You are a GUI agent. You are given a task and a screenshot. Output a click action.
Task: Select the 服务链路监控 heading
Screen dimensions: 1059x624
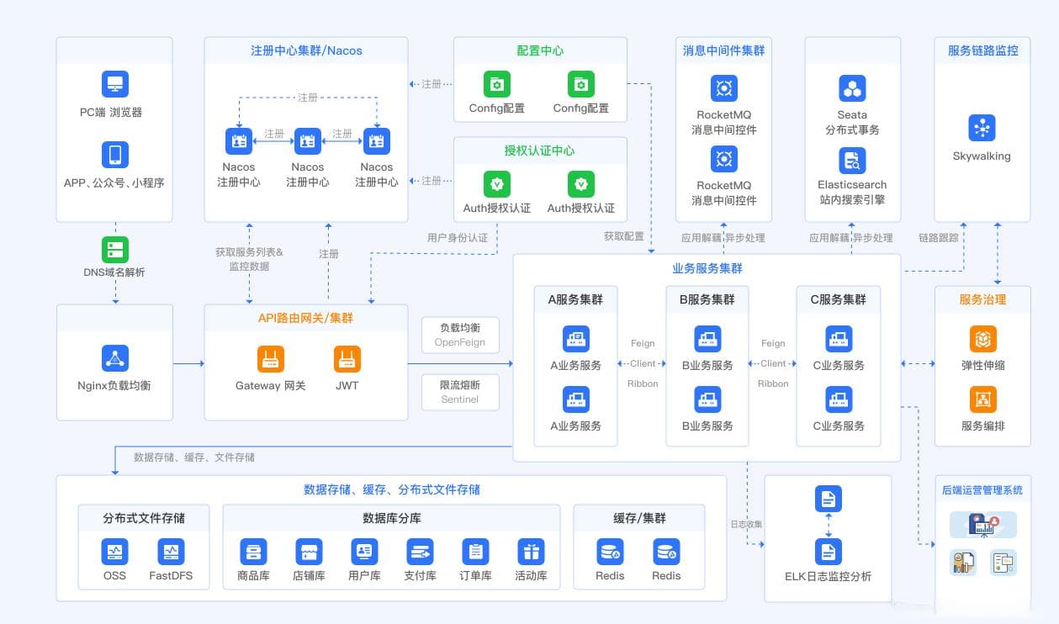982,50
